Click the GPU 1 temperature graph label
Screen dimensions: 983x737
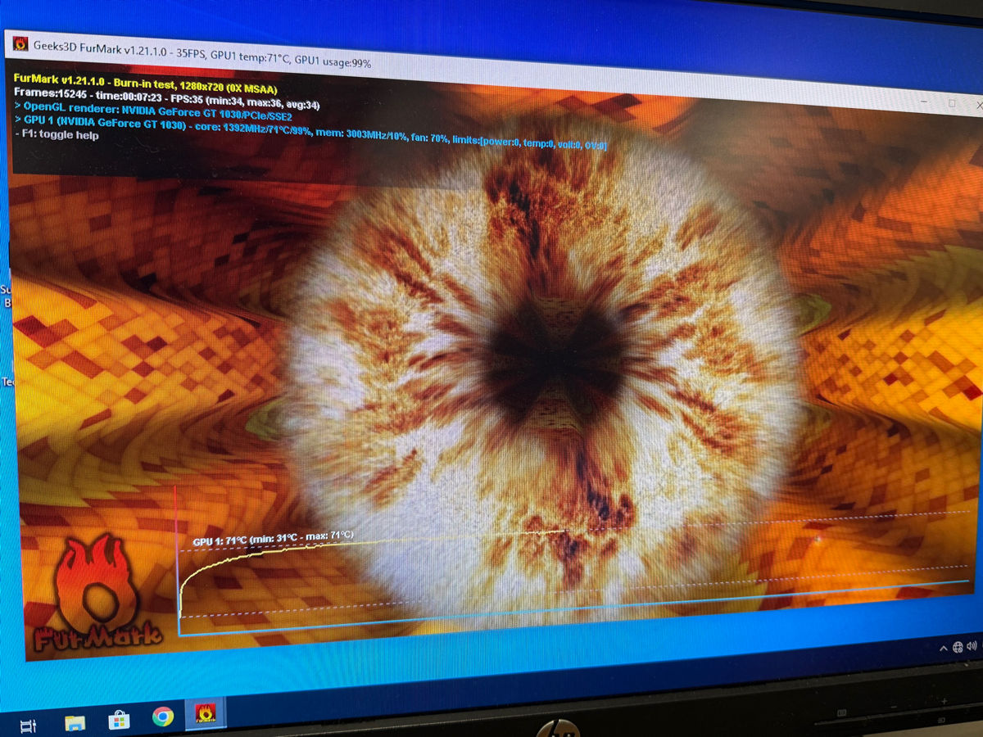[x=273, y=538]
